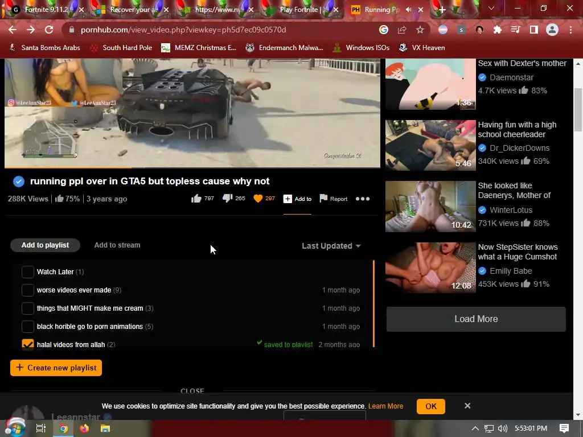Click the Google icon in the address bar
This screenshot has height=437, width=583.
(384, 30)
